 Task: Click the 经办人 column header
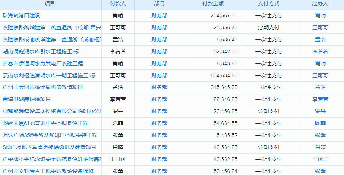(x=320, y=4)
